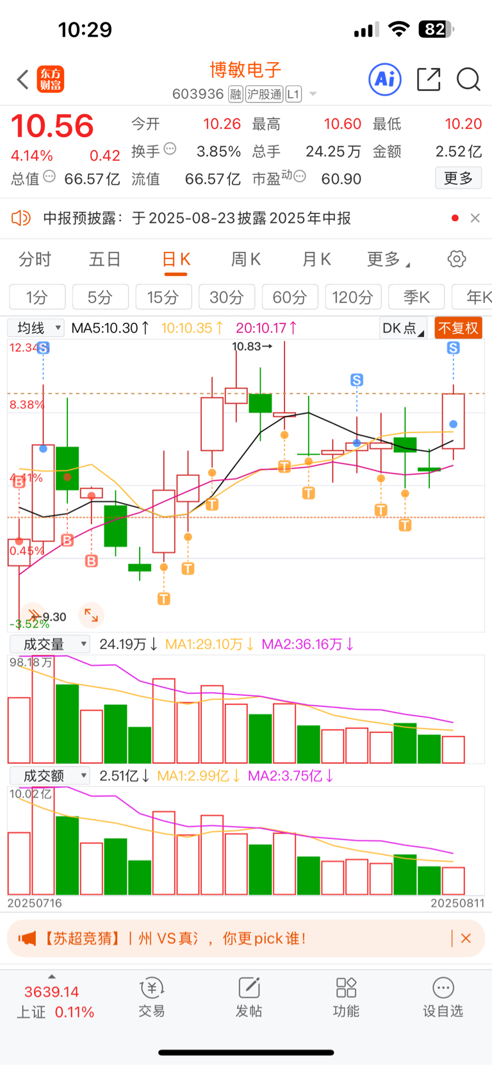Select the 30分 period button
Screen dimensions: 492x1065
(227, 297)
